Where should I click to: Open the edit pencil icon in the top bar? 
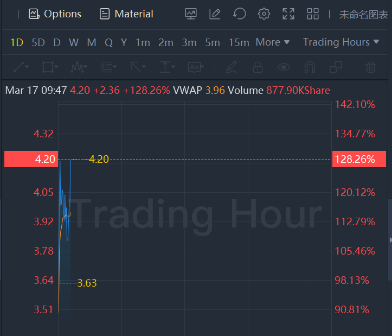pyautogui.click(x=215, y=14)
